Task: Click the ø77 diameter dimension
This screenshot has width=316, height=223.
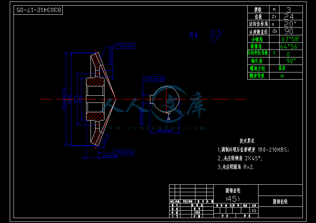Action: (x=76, y=99)
